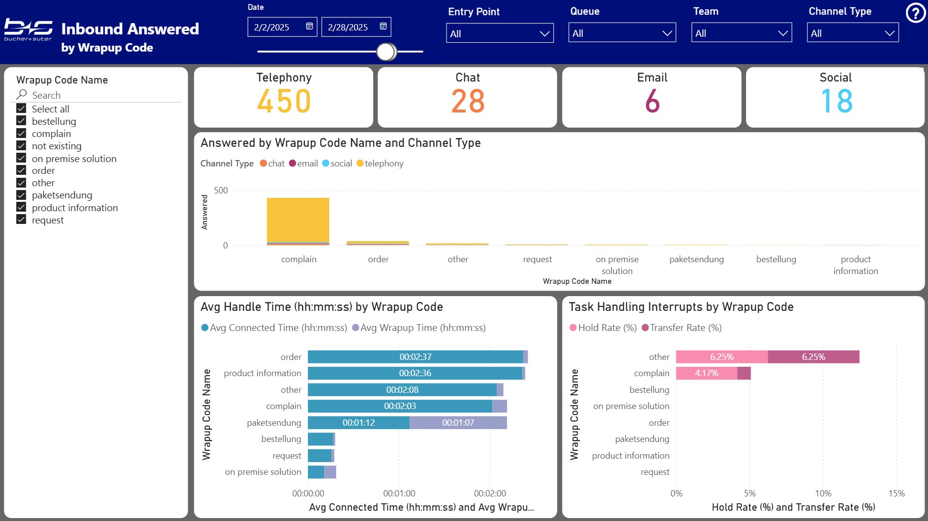
Task: Select the Telephony 450 card
Action: click(x=284, y=97)
